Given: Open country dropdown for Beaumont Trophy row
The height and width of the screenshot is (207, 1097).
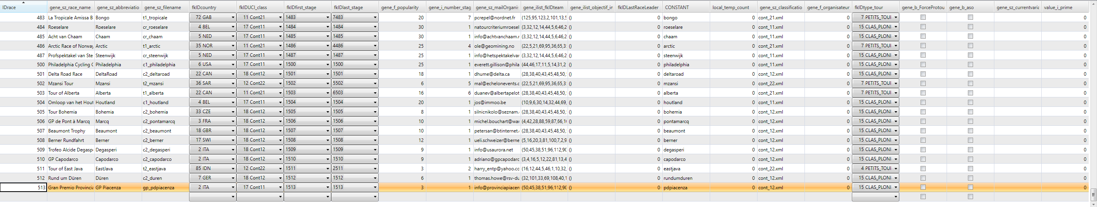Looking at the screenshot, I should click(x=233, y=131).
